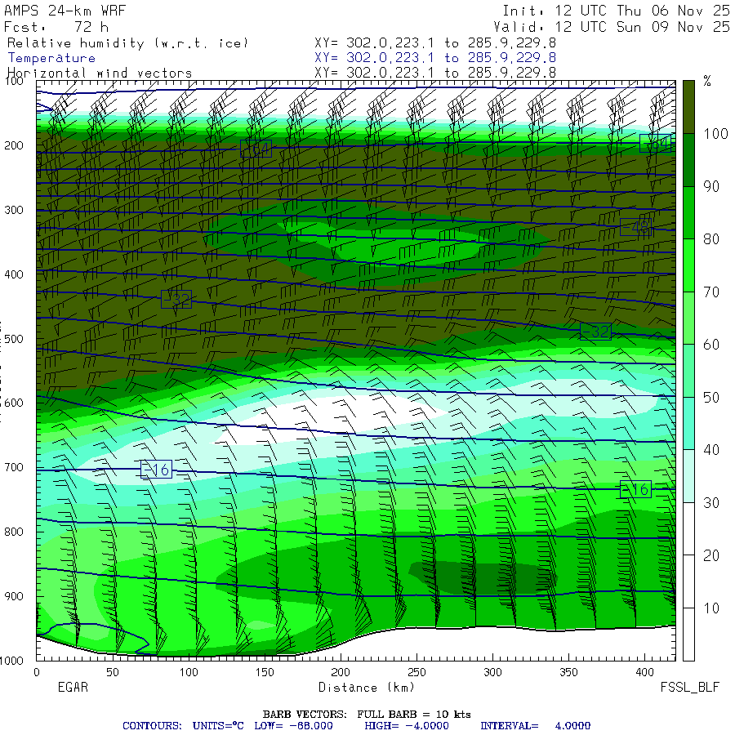Select the darkest olive swatch above 100 percent

point(688,107)
